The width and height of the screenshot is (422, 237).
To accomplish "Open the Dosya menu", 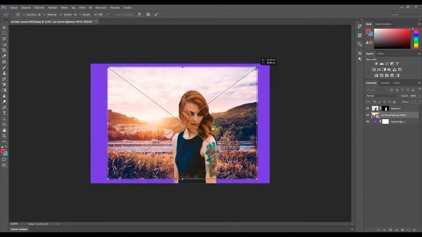I will (x=14, y=7).
